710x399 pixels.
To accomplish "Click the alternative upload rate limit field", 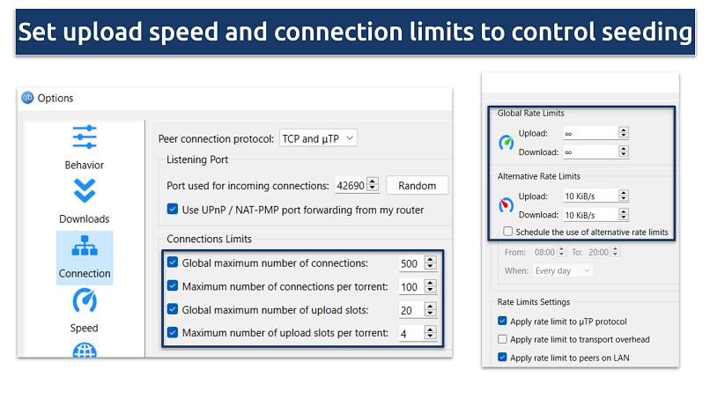I will coord(589,196).
